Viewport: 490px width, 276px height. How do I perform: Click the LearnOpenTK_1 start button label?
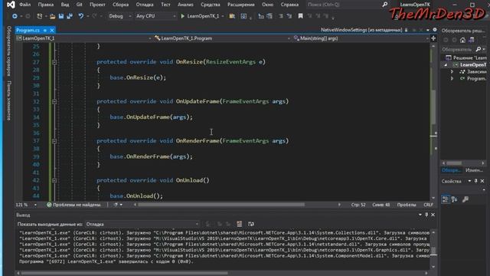point(203,16)
